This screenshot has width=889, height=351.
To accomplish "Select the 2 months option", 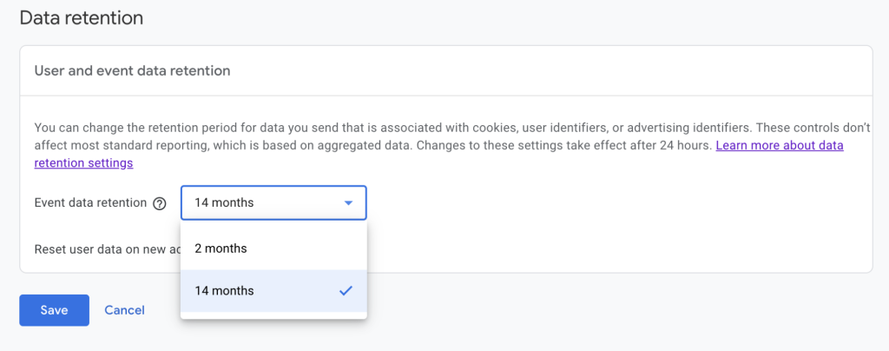I will point(221,248).
